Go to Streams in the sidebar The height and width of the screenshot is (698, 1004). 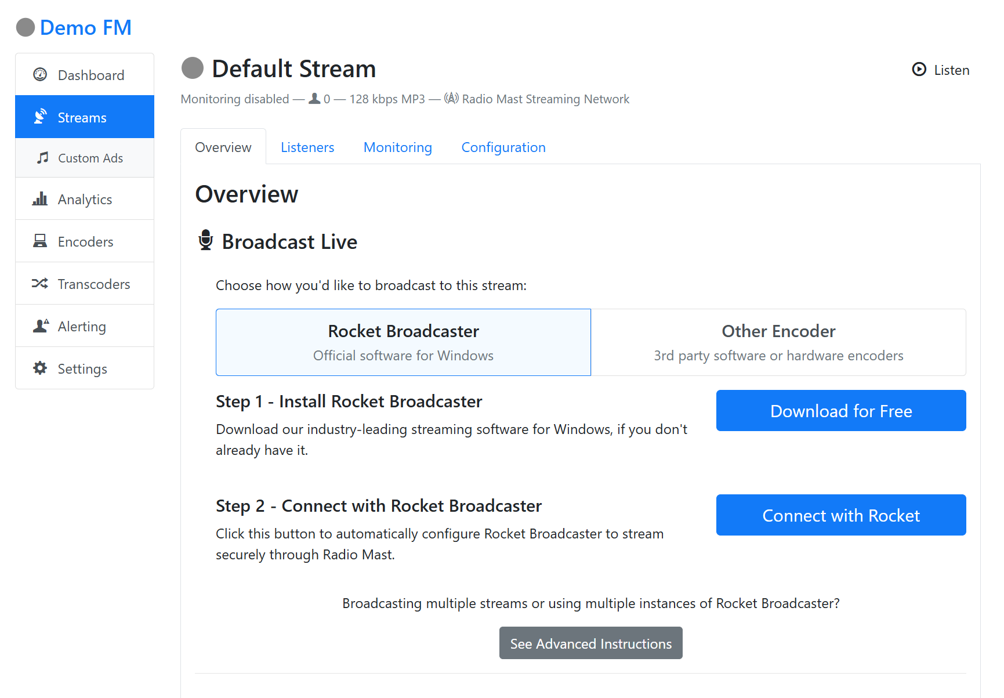[x=85, y=117]
